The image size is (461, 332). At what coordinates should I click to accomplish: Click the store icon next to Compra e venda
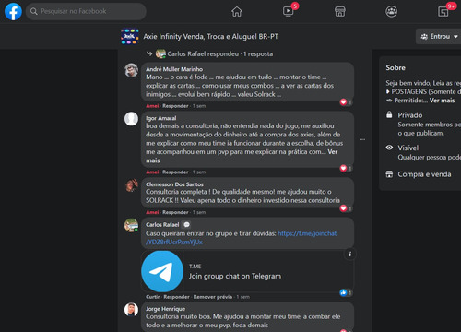click(389, 174)
